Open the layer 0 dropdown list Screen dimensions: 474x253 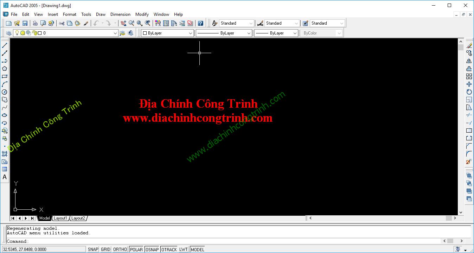(115, 33)
